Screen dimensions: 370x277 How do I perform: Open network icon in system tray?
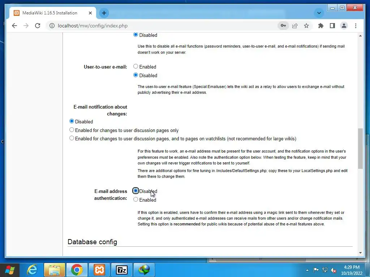(325, 270)
